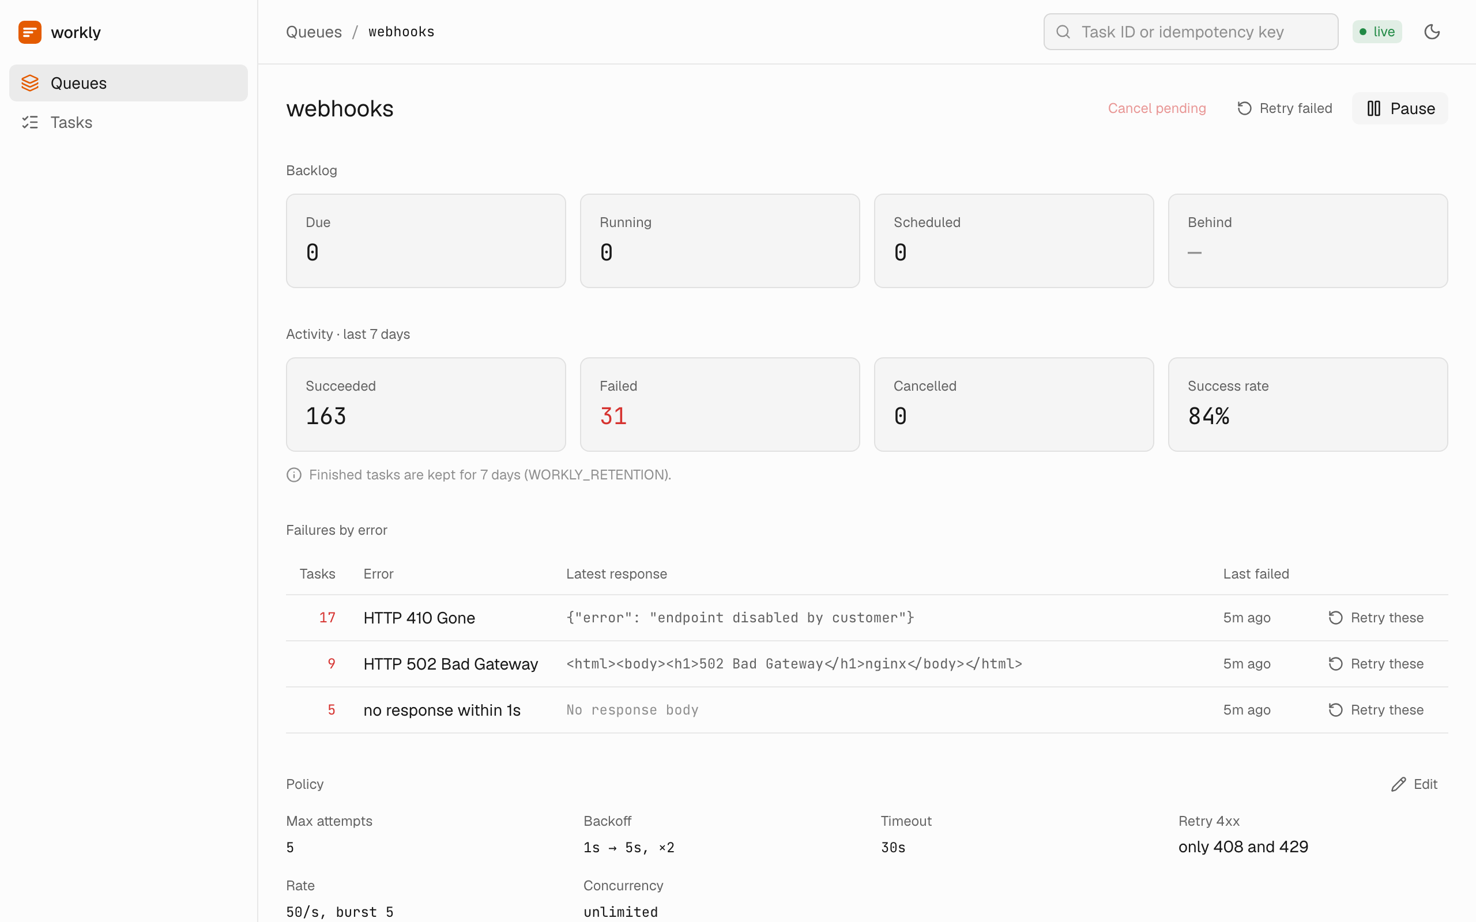Viewport: 1476px width, 922px height.
Task: Click the Timeout value 30s
Action: [x=893, y=848]
